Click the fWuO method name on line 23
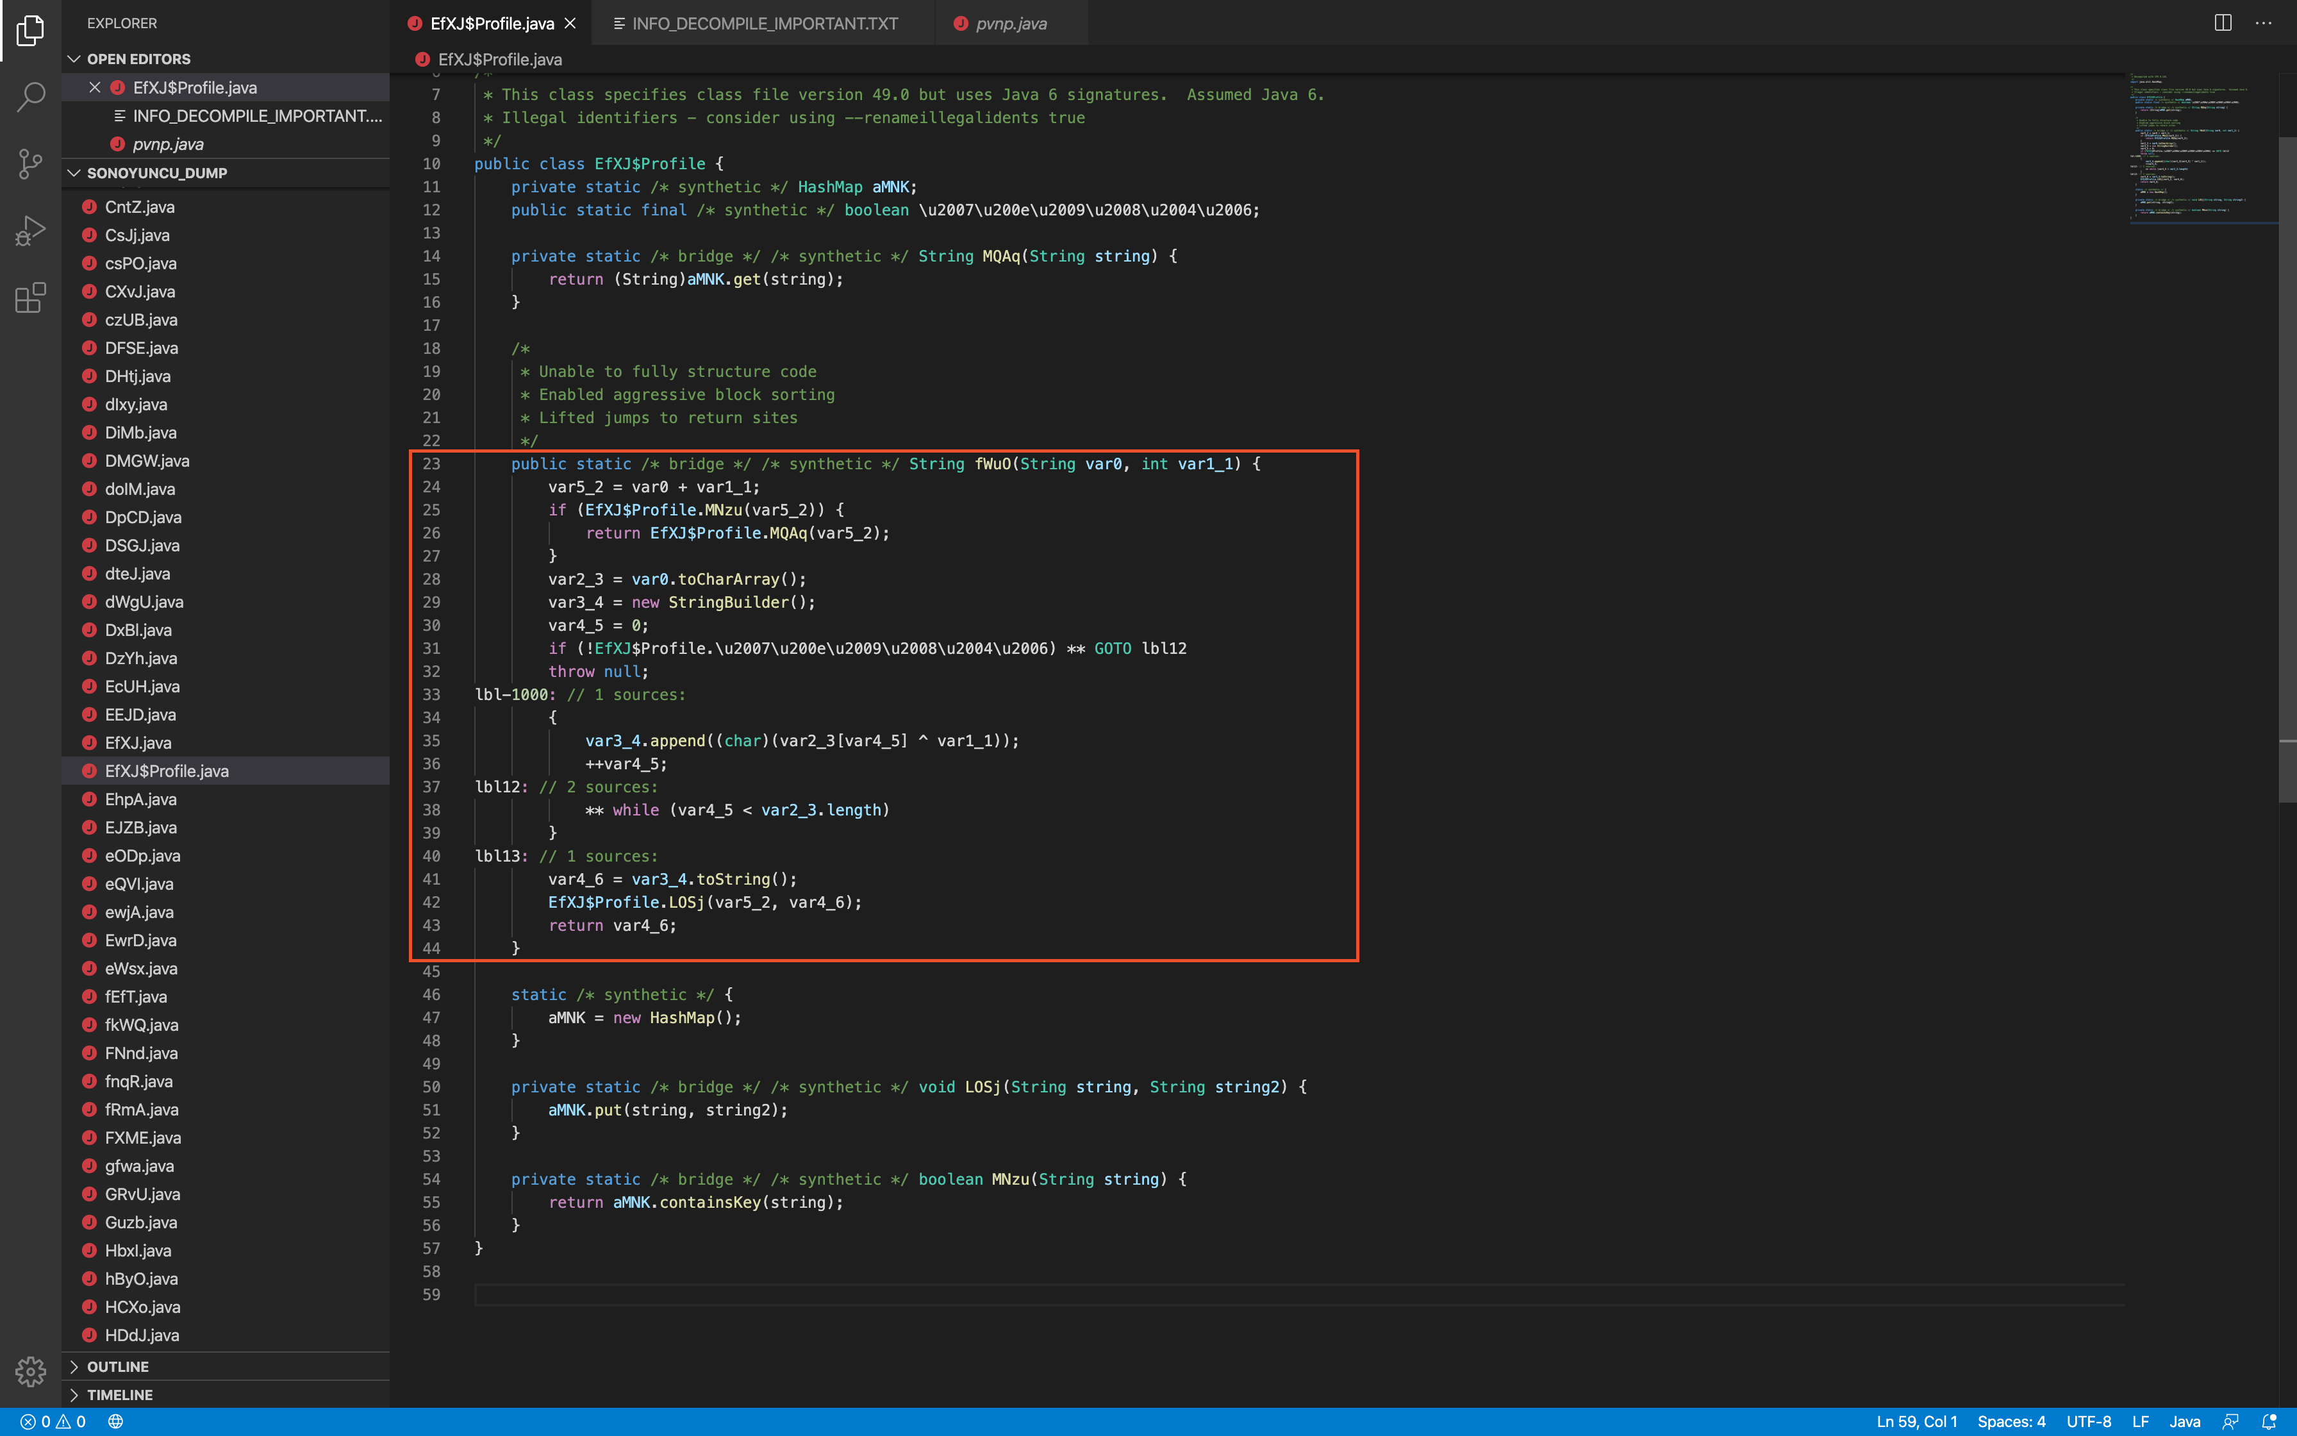Viewport: 2297px width, 1436px height. tap(992, 463)
